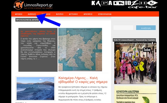Click the sea waves photo thumbnail
The image size is (167, 103).
click(35, 89)
